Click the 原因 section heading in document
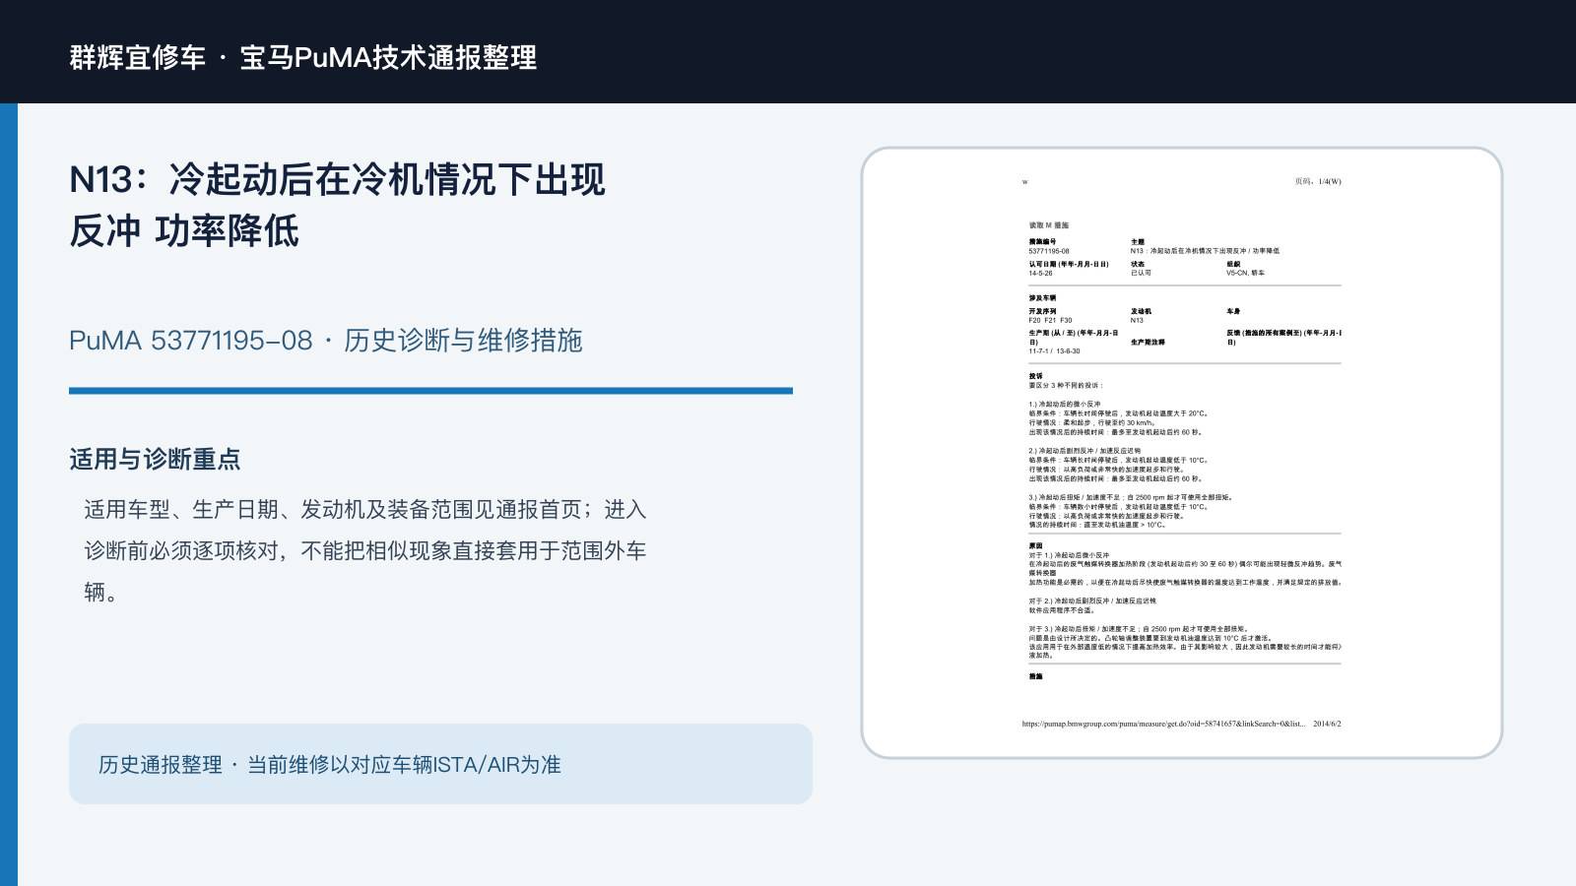The height and width of the screenshot is (886, 1576). click(1035, 545)
